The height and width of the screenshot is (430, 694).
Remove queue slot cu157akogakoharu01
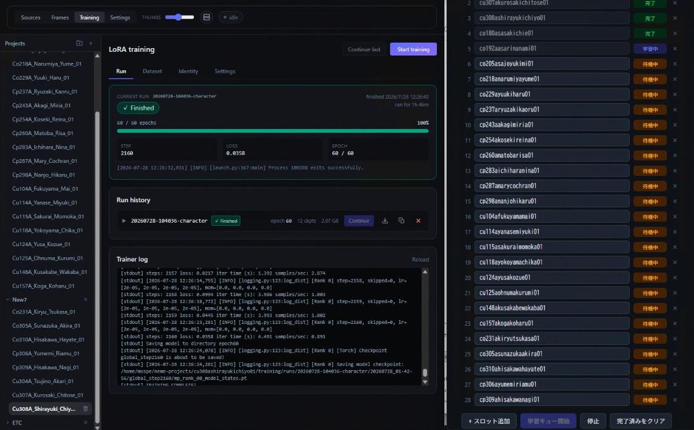tap(674, 323)
